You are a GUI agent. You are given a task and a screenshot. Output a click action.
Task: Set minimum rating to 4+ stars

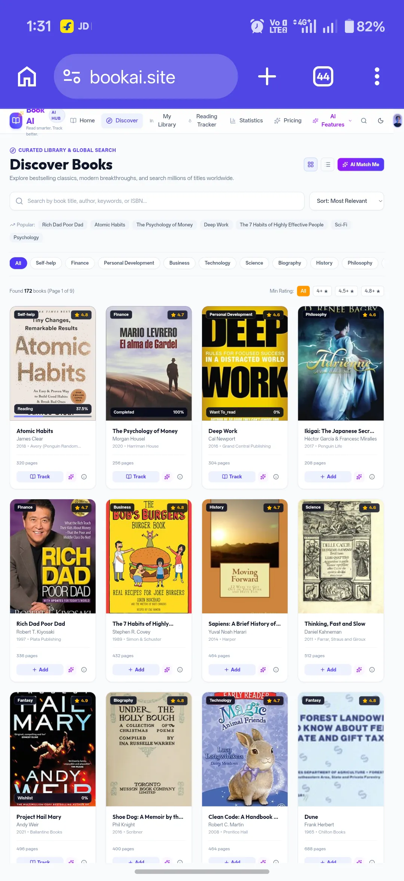click(x=322, y=291)
